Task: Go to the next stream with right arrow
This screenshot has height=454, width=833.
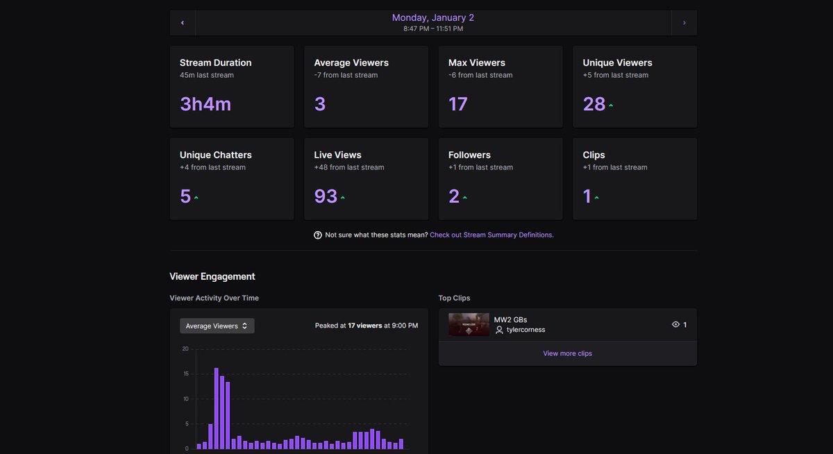Action: point(684,23)
